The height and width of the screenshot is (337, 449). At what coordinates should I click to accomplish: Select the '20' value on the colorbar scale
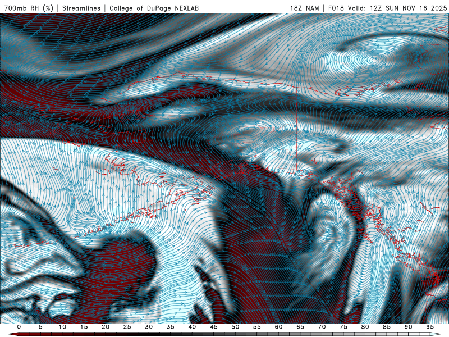point(106,327)
